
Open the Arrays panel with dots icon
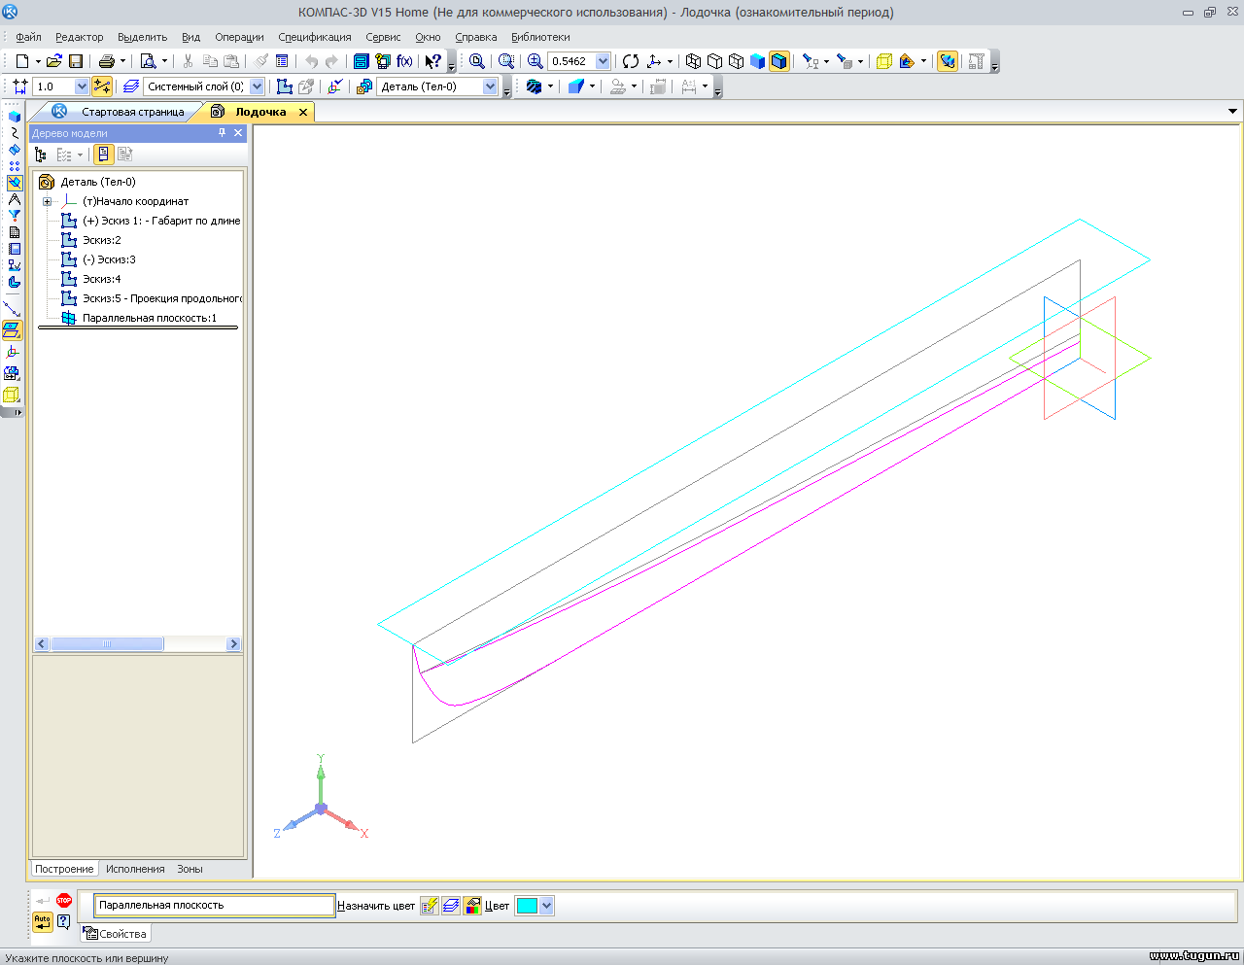point(14,166)
